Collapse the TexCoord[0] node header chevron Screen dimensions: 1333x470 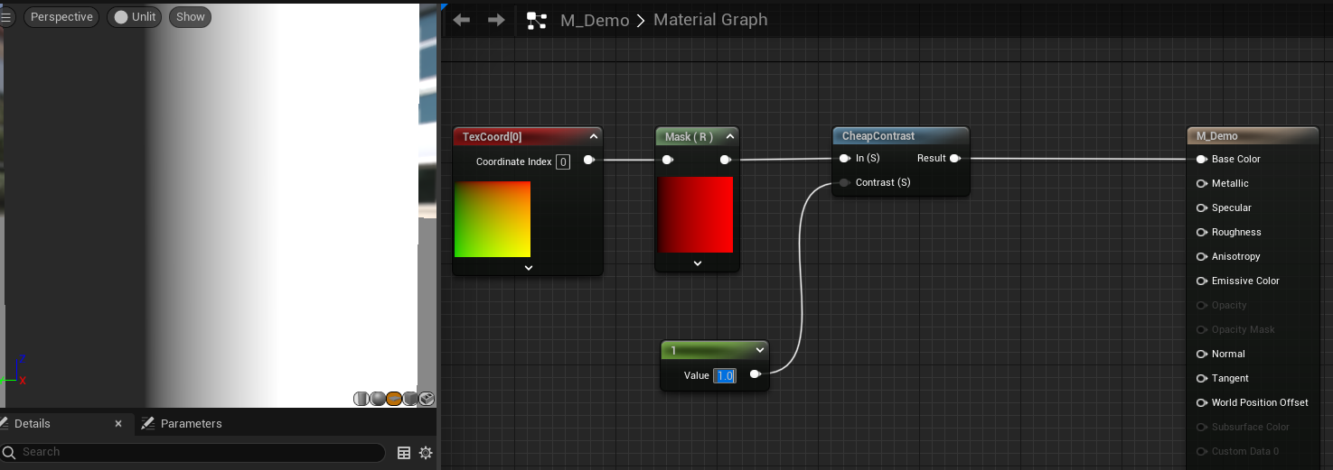pos(594,137)
